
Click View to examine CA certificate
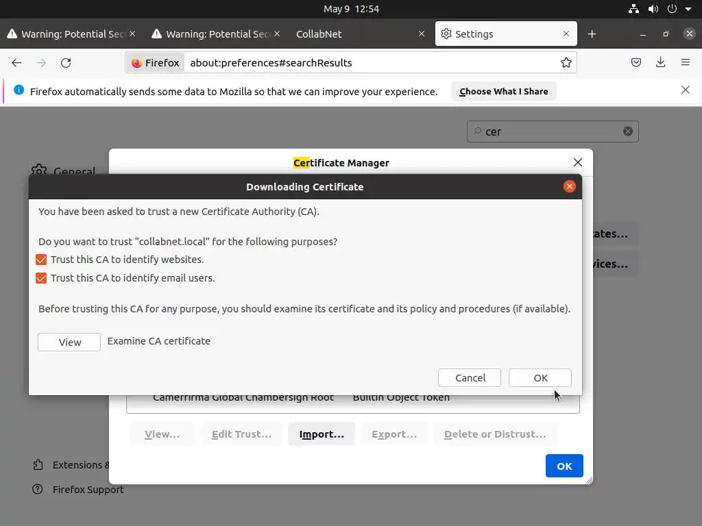(x=69, y=342)
